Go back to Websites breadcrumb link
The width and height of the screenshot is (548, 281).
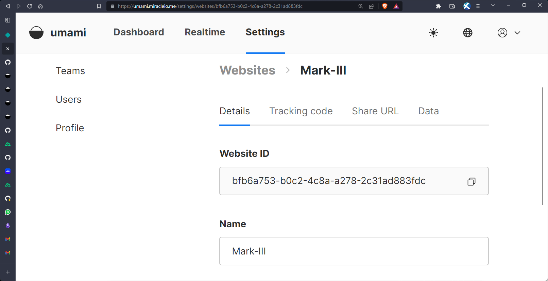tap(247, 70)
